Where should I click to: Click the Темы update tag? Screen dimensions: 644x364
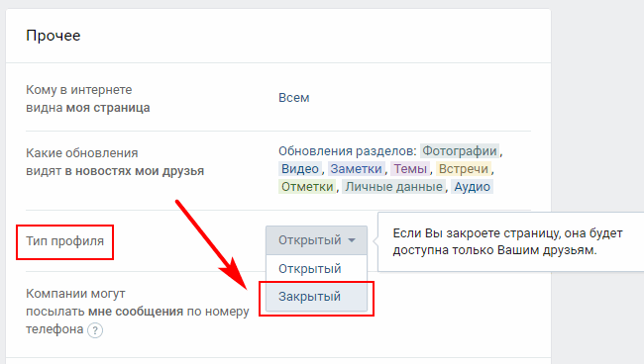coord(410,168)
